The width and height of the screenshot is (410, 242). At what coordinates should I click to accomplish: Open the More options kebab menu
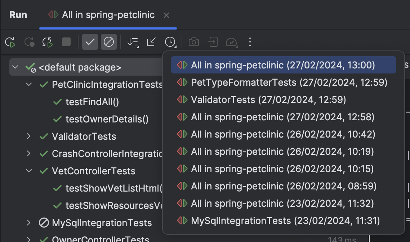coord(250,42)
